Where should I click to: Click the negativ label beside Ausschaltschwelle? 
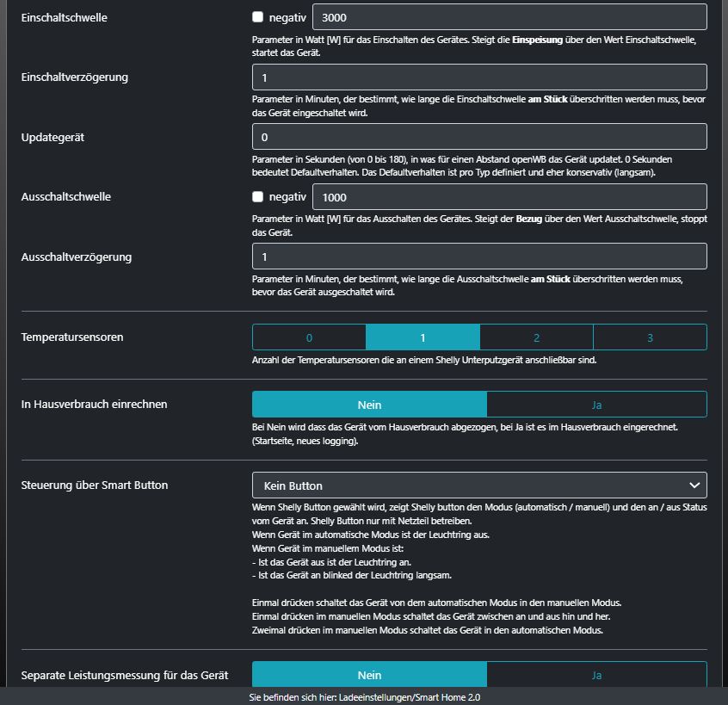287,197
